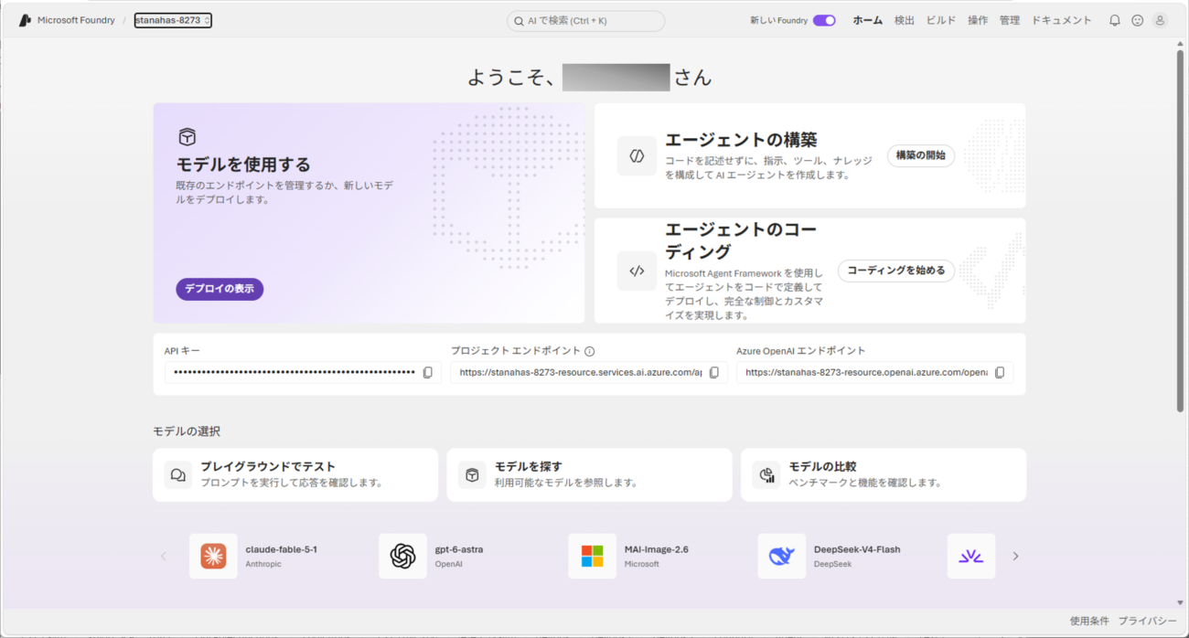Click the モデルの比較 chart icon
Viewport: 1189px width, 638px height.
[766, 475]
